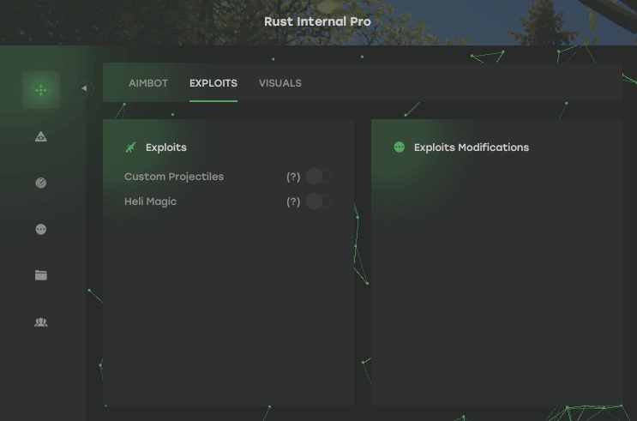Open the folder configs sidebar icon
Viewport: 637px width, 421px height.
pyautogui.click(x=41, y=275)
